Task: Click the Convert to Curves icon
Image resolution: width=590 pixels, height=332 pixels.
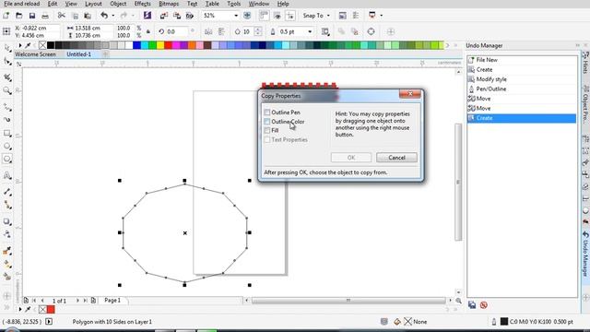Action: point(371,31)
